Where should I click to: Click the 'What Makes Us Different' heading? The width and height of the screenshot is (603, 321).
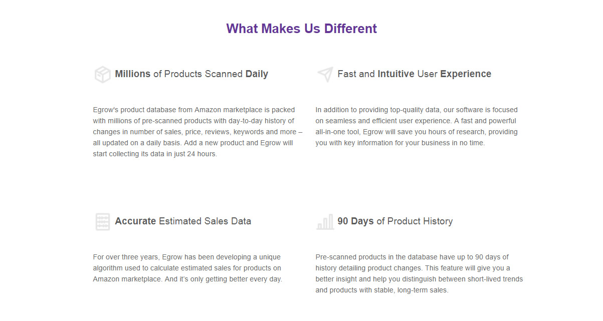[301, 29]
